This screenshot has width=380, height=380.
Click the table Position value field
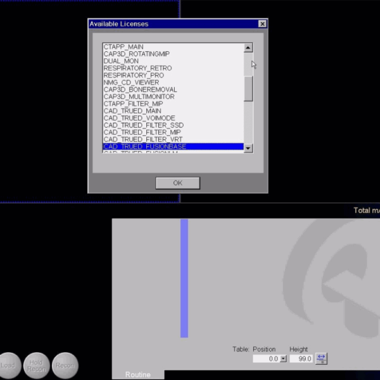point(265,358)
